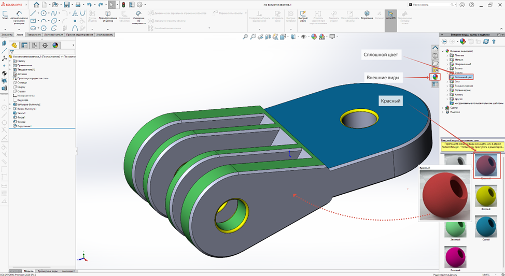Expand the Сцены node in the tree
Screen dimensions: 505x276
pyautogui.click(x=444, y=108)
